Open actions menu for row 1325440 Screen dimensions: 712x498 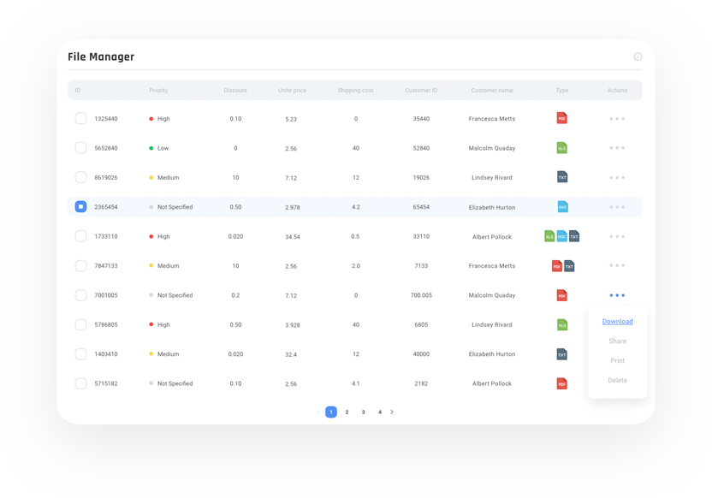tap(617, 119)
